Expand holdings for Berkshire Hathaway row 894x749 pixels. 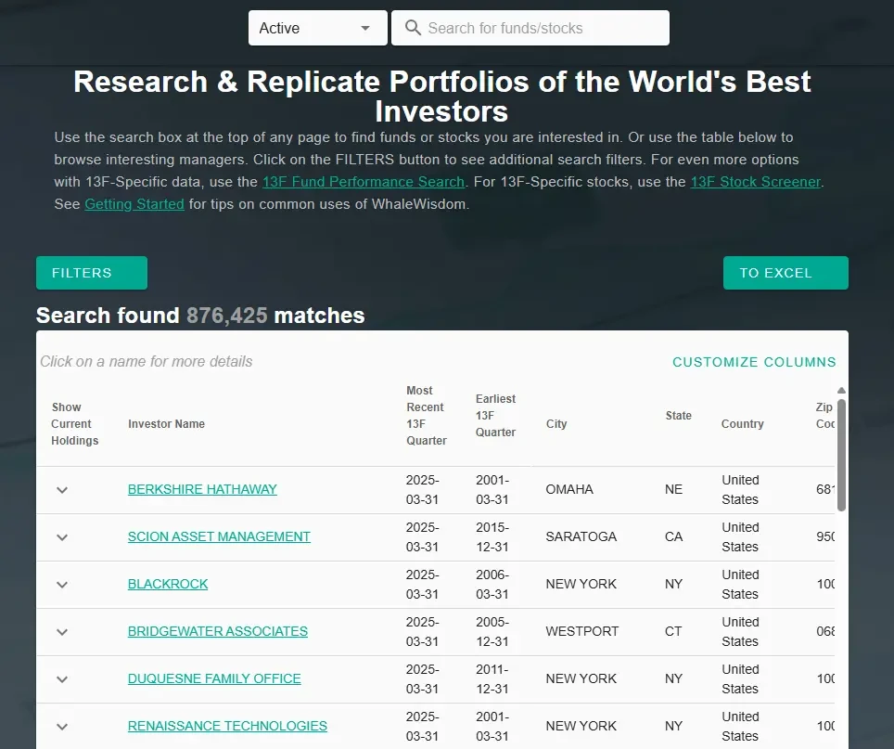click(62, 490)
